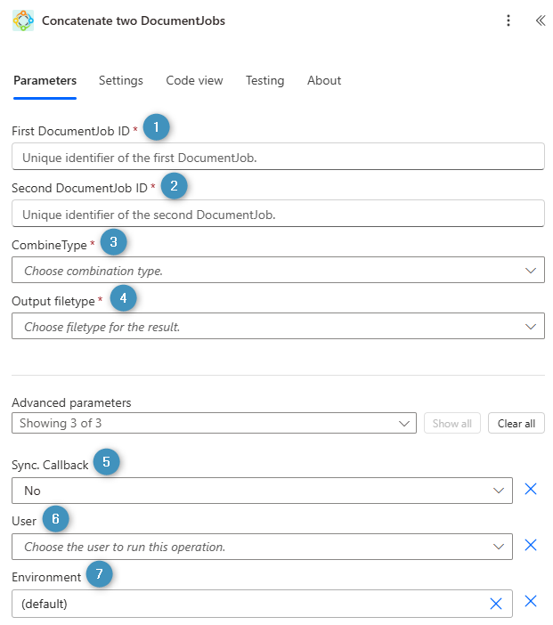Remove the Environment advanced parameter
Screen dimensions: 553x625
[531, 601]
